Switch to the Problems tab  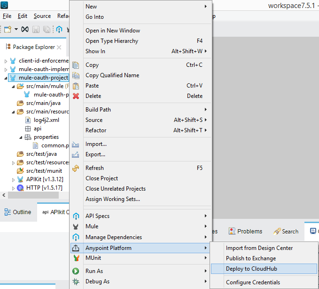coord(246,231)
